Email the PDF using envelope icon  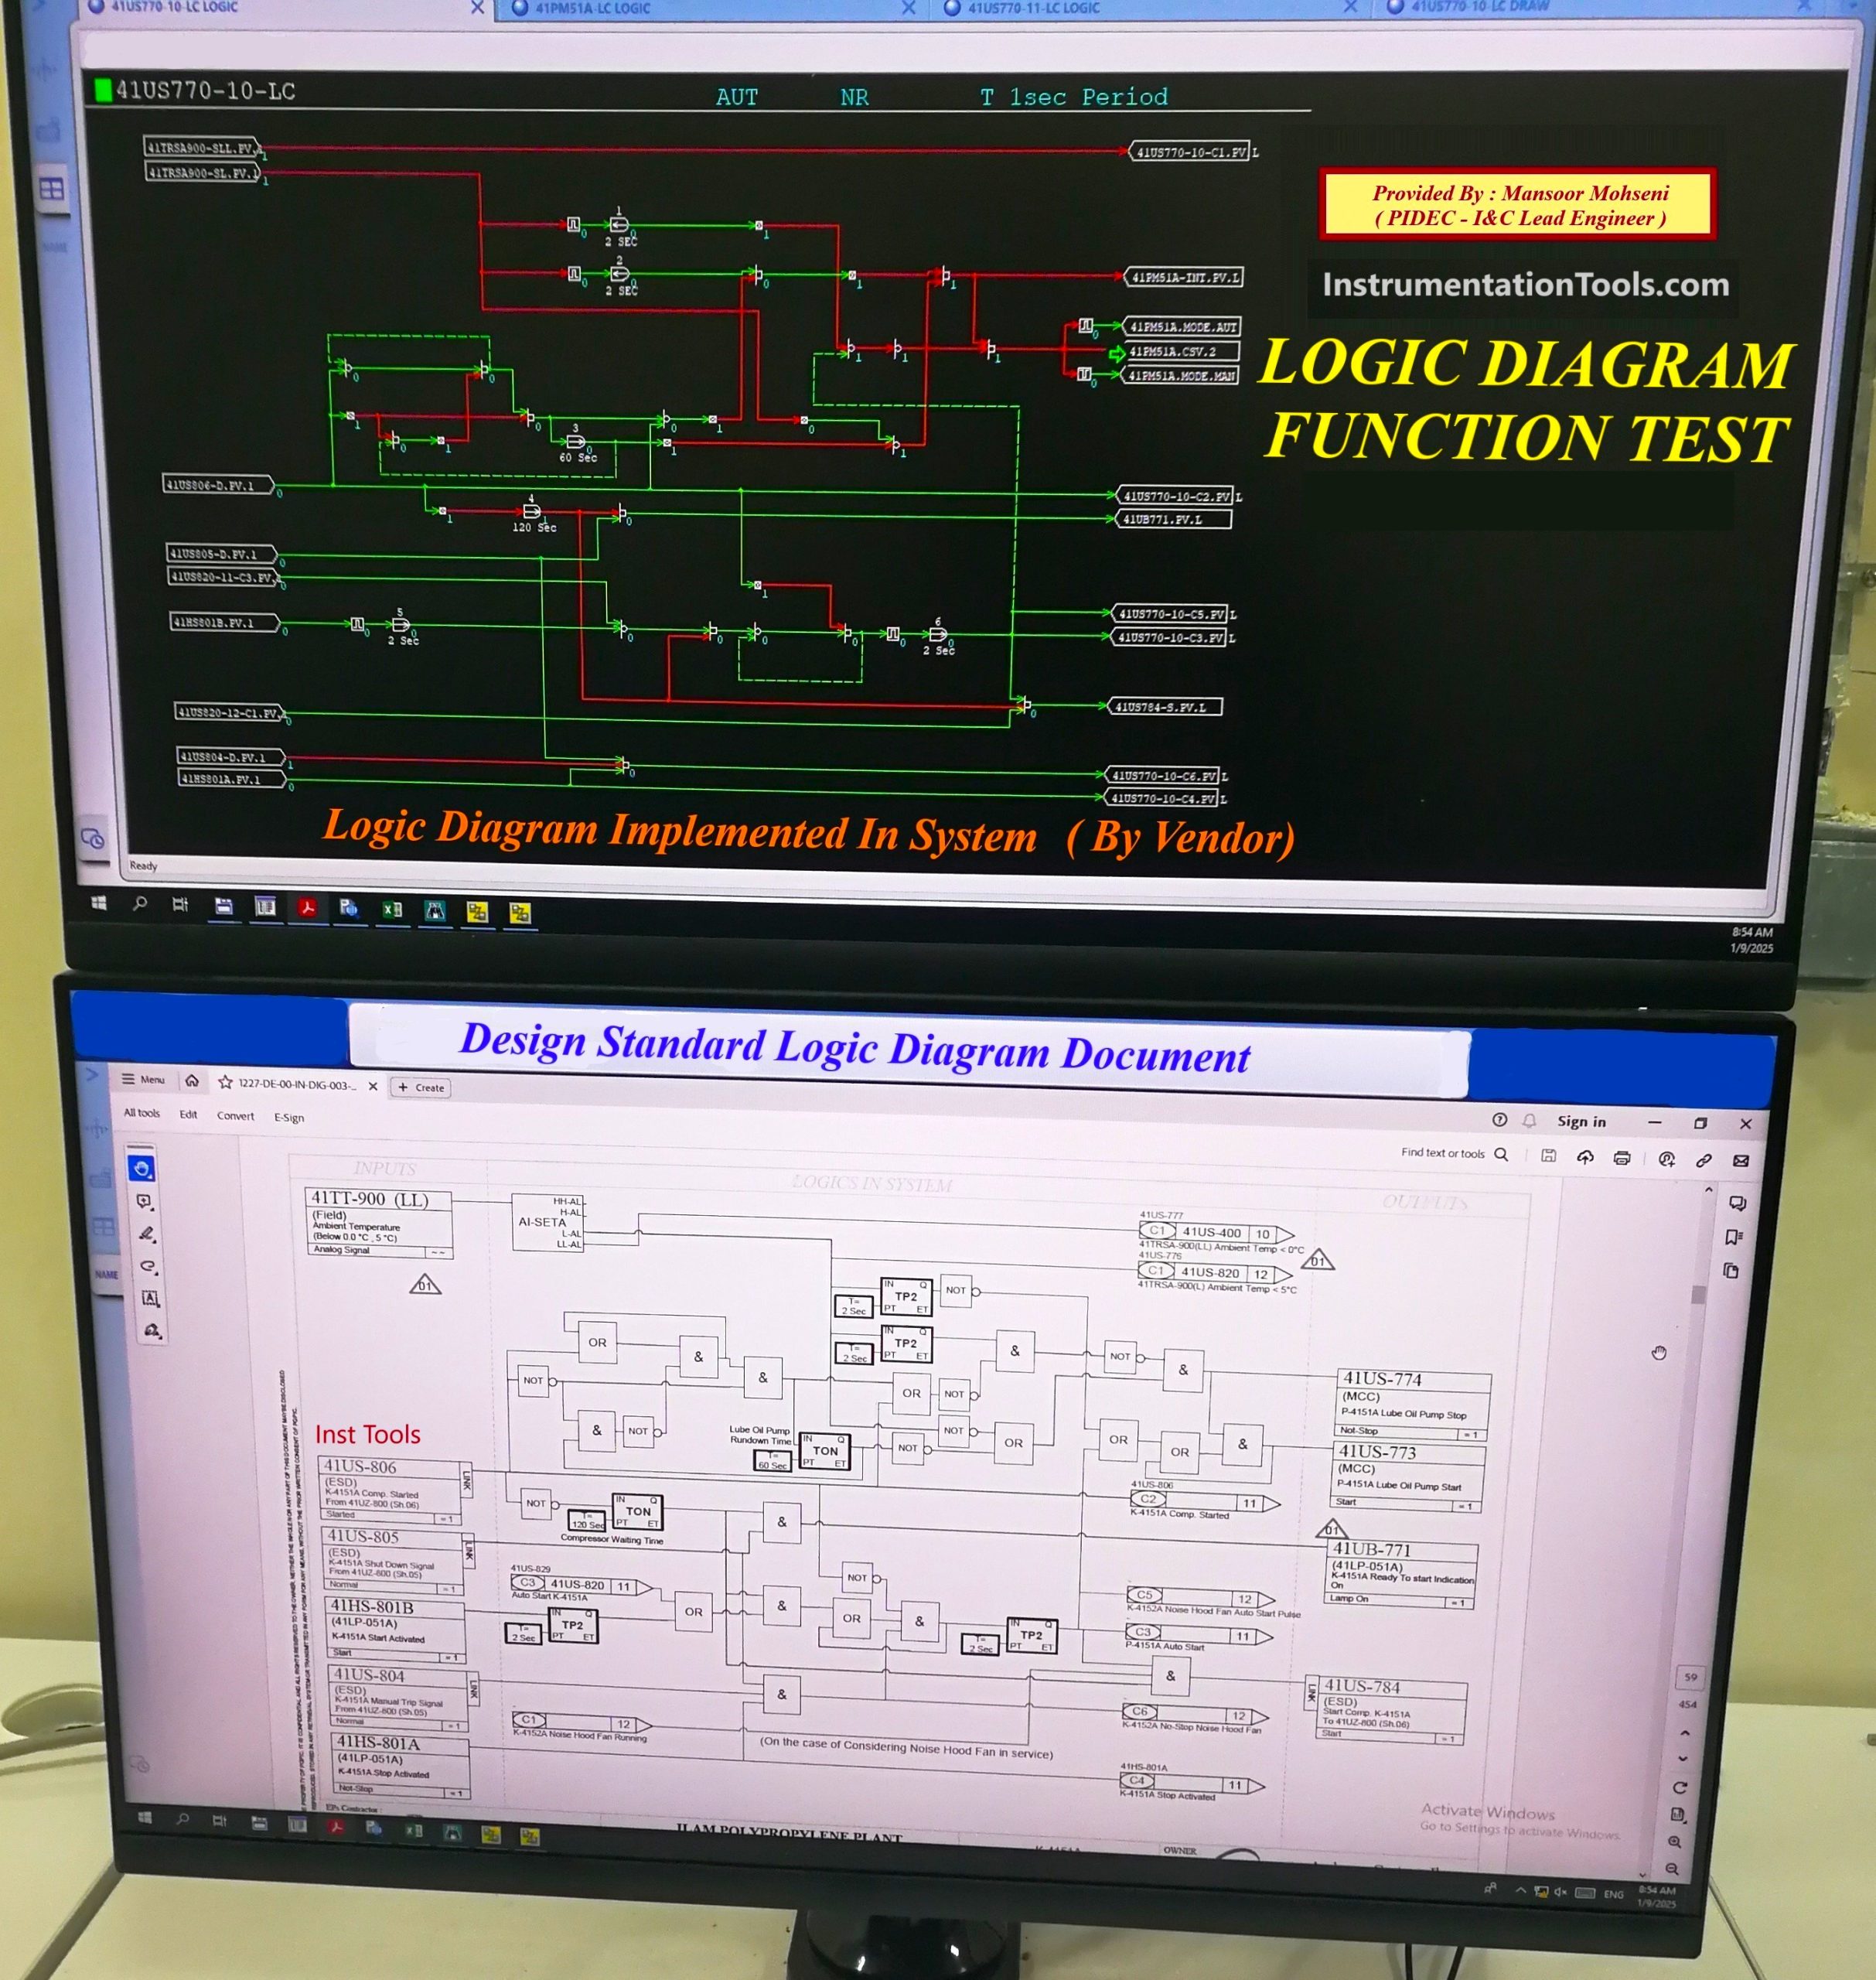point(1741,1161)
